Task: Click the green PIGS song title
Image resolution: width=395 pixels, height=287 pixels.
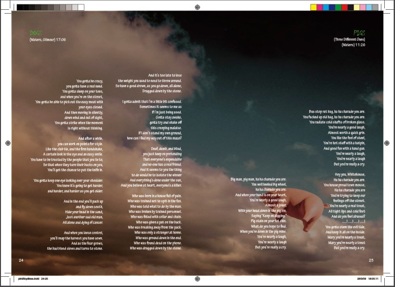Action: 359,33
